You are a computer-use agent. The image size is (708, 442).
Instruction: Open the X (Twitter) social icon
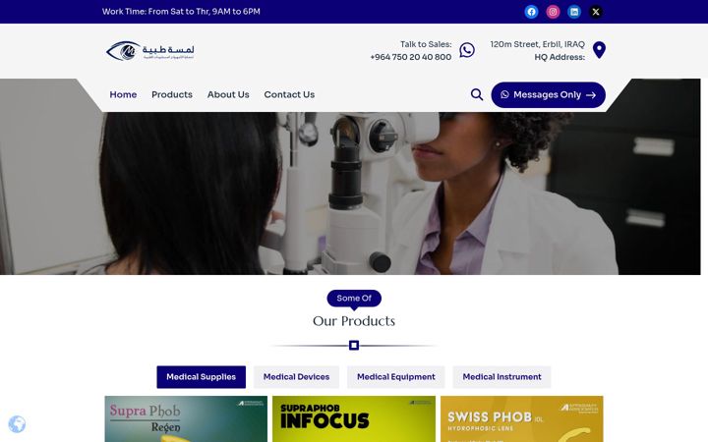(596, 12)
